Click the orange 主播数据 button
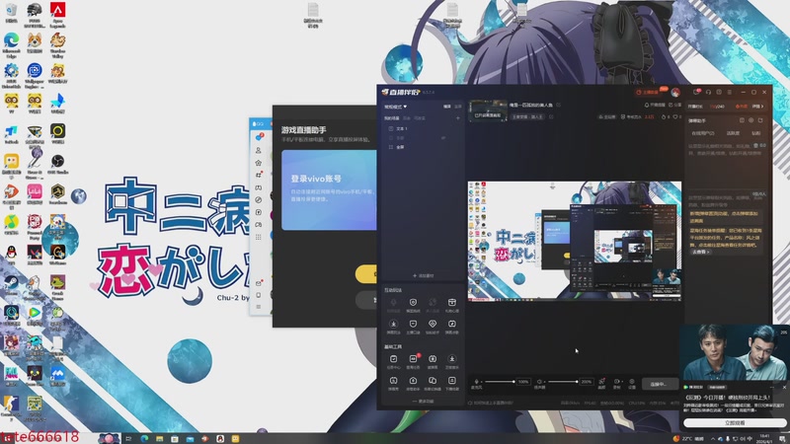 click(x=648, y=93)
